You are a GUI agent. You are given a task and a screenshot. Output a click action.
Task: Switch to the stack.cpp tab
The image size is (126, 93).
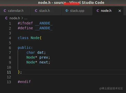77,11
